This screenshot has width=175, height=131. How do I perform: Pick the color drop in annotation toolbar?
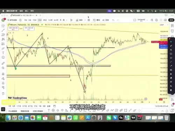click(171, 74)
